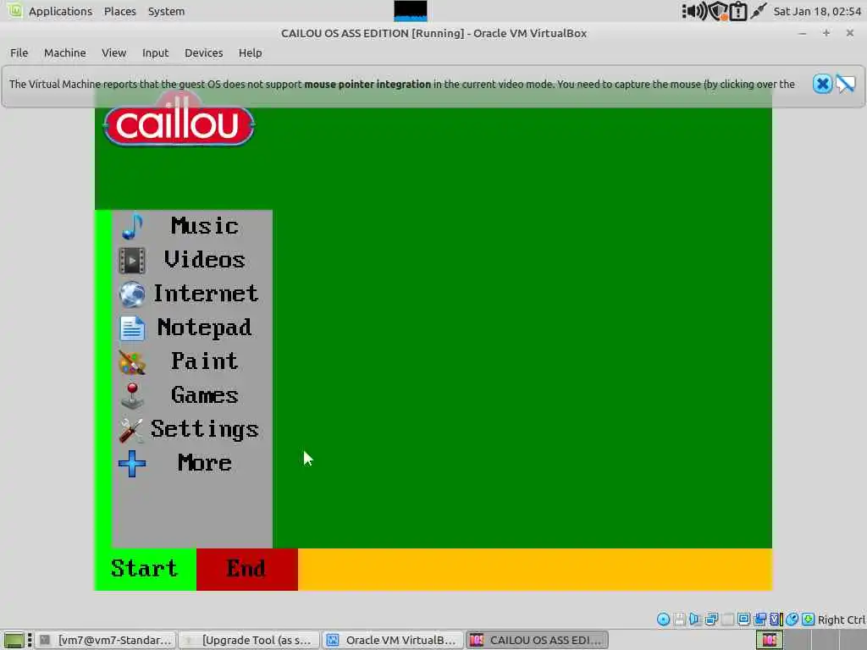Viewport: 867px width, 650px height.
Task: Switch to Oracle VM VirtualBox taskbar window
Action: pyautogui.click(x=393, y=640)
